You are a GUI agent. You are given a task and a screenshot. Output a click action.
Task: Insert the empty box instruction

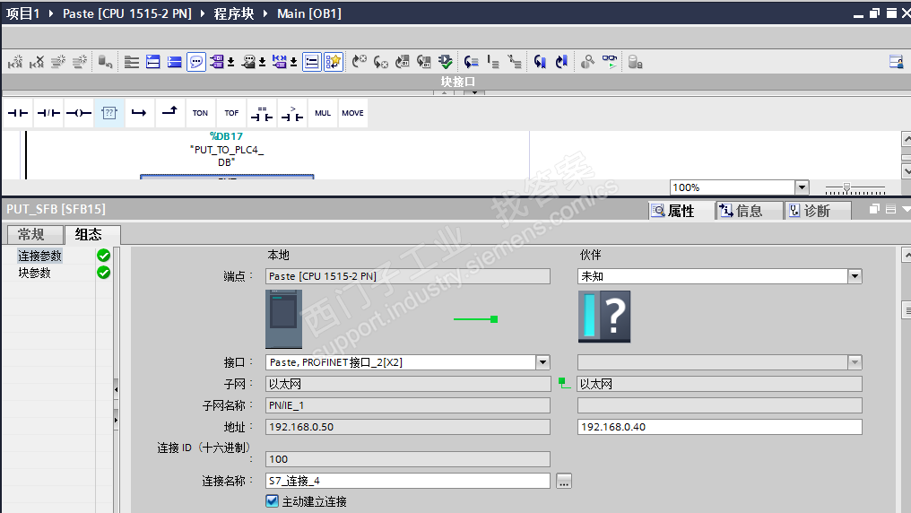109,113
